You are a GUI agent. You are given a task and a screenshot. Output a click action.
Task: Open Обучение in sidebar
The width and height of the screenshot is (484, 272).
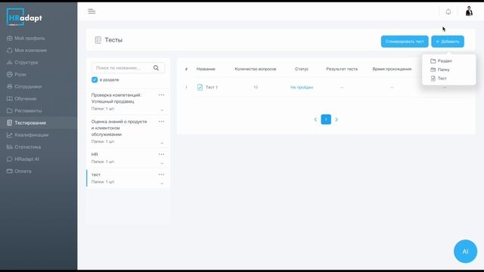pyautogui.click(x=26, y=99)
